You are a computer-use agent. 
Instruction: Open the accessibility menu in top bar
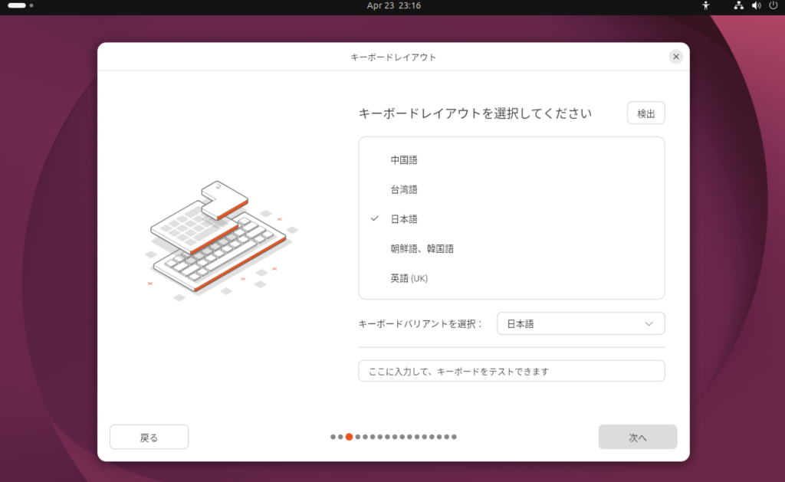(706, 5)
